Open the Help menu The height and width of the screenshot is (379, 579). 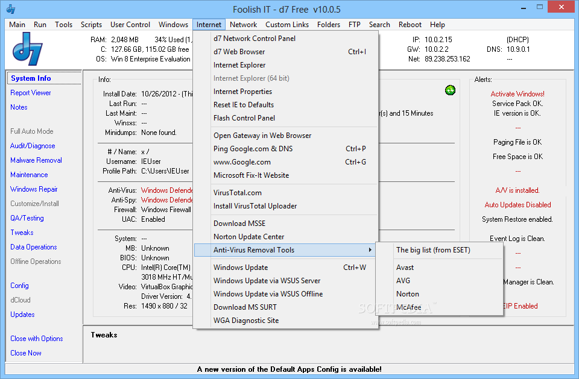click(437, 24)
